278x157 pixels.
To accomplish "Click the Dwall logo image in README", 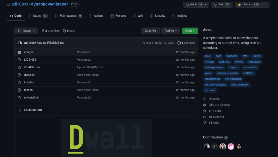I will (x=106, y=138).
